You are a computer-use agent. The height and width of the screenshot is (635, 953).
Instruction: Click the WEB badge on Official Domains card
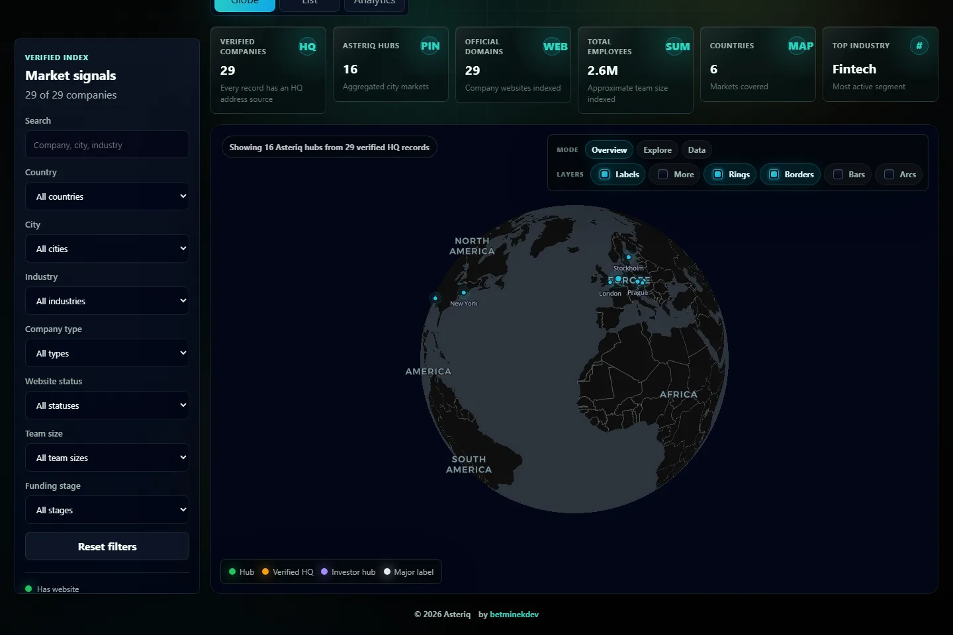click(555, 46)
